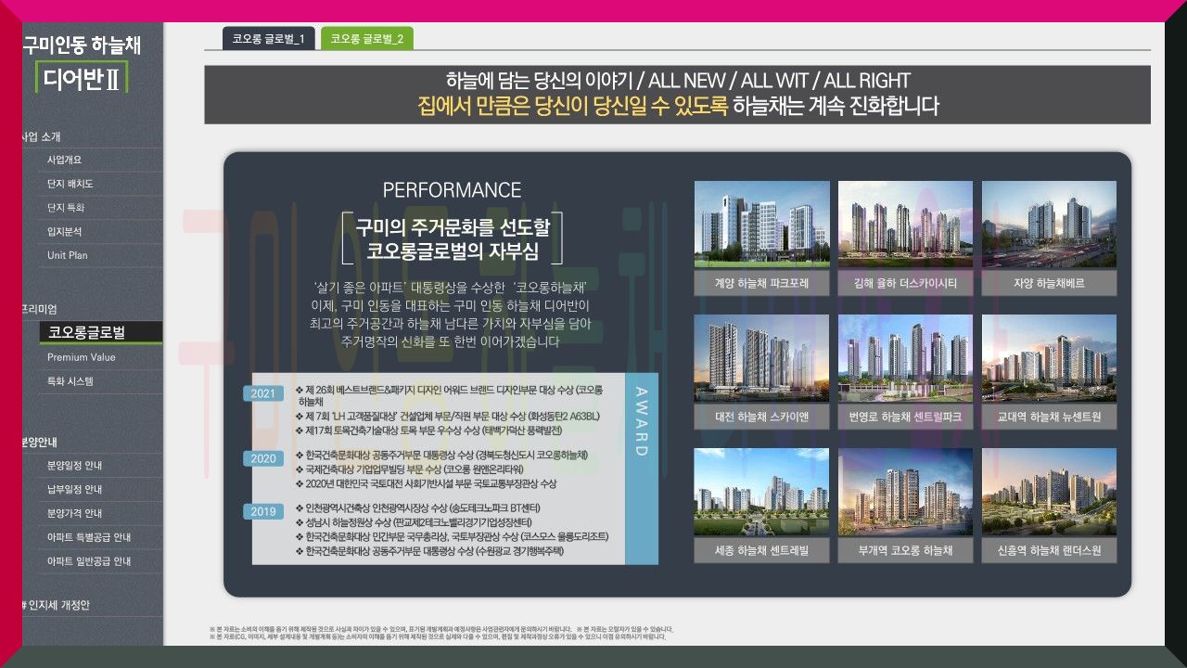Viewport: 1187px width, 668px height.
Task: Click the 김해 율하 더스카이시티 caption
Action: click(905, 283)
